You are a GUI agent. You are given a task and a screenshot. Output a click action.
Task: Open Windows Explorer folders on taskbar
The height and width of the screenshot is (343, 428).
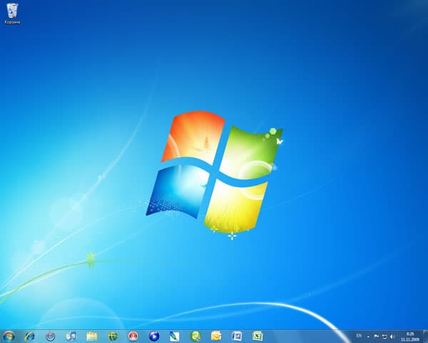click(92, 336)
